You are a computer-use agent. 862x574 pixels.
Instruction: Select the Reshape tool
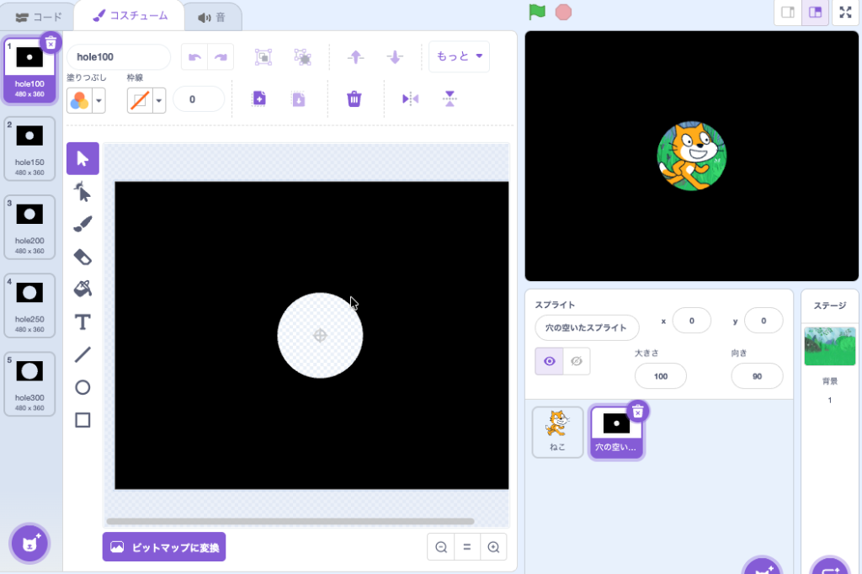point(82,192)
